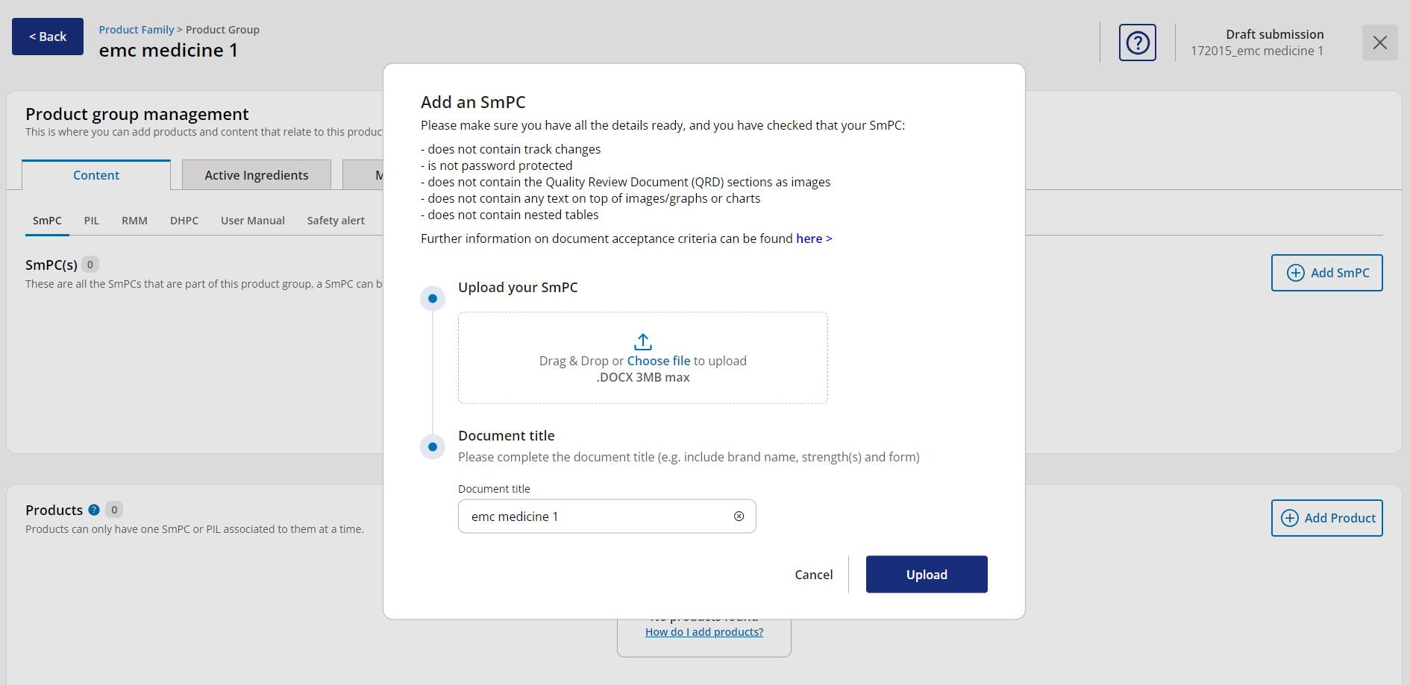This screenshot has height=685, width=1410.
Task: Open 'How do I add products?' link
Action: click(x=704, y=632)
